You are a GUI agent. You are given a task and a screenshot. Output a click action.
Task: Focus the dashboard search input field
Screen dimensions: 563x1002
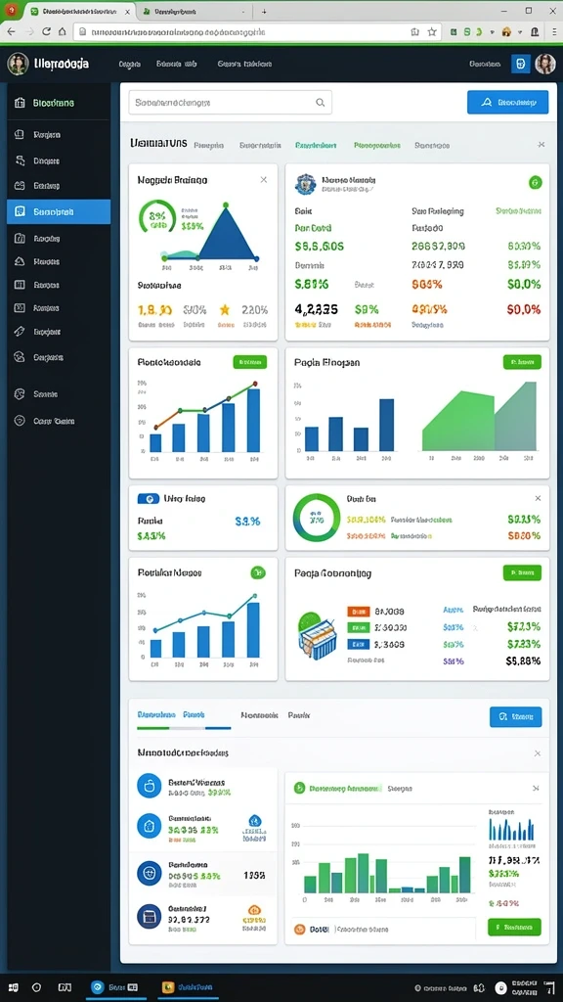coord(231,102)
